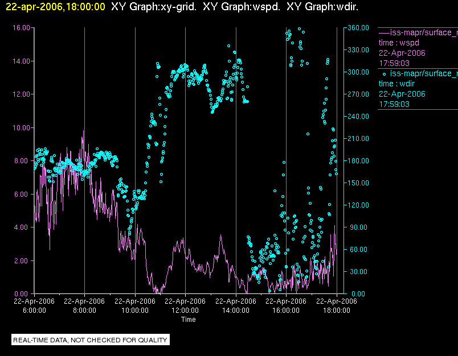Click the 'time : wspd' legend entry
The height and width of the screenshot is (356, 458).
click(x=399, y=43)
